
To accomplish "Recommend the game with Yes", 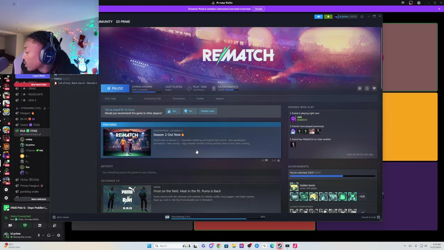I will pos(172,111).
